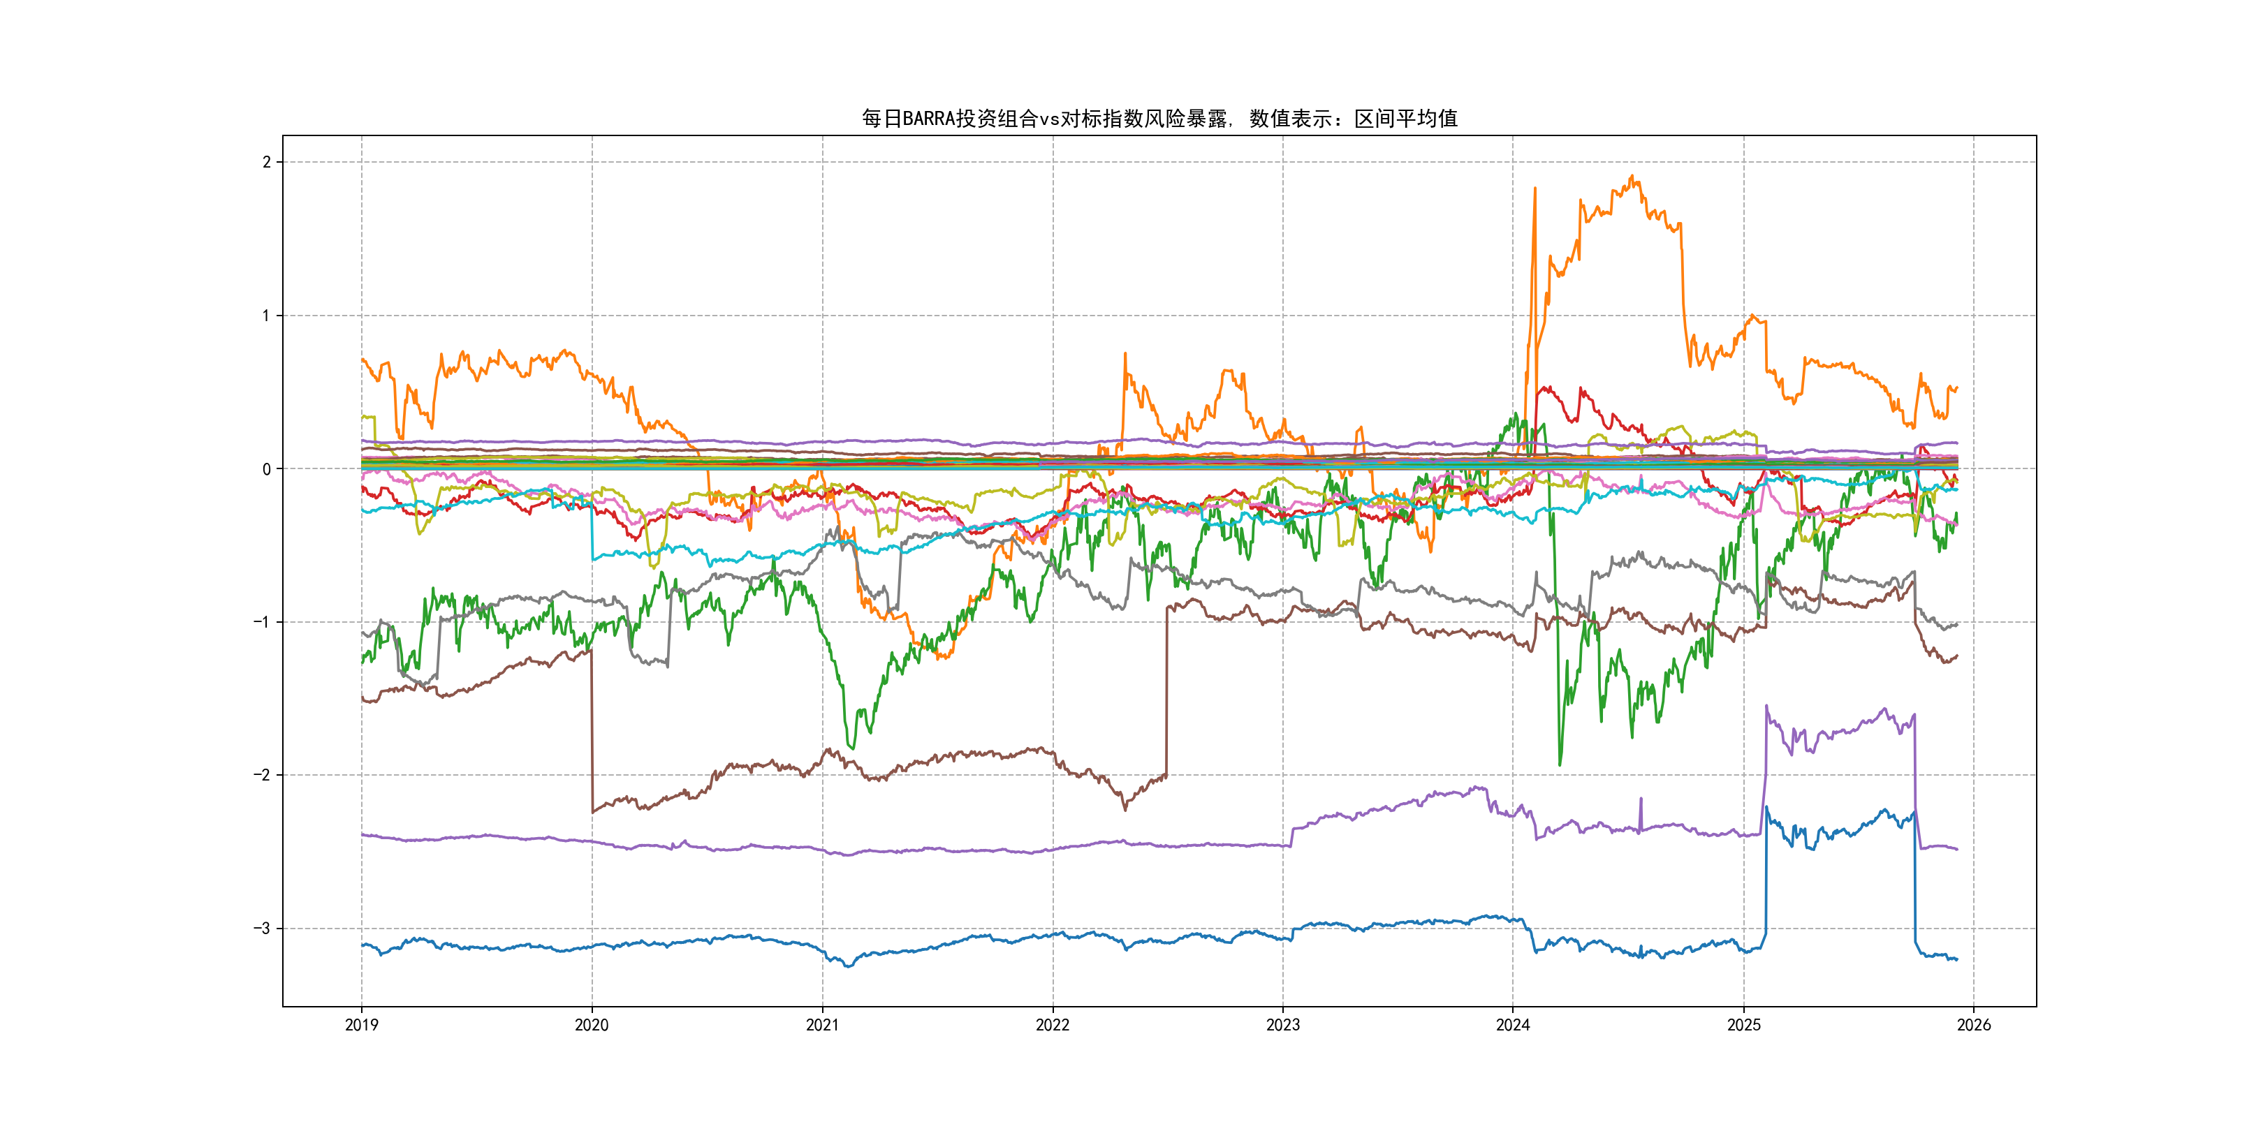
Task: Click the chart title text at top
Action: tap(1159, 119)
